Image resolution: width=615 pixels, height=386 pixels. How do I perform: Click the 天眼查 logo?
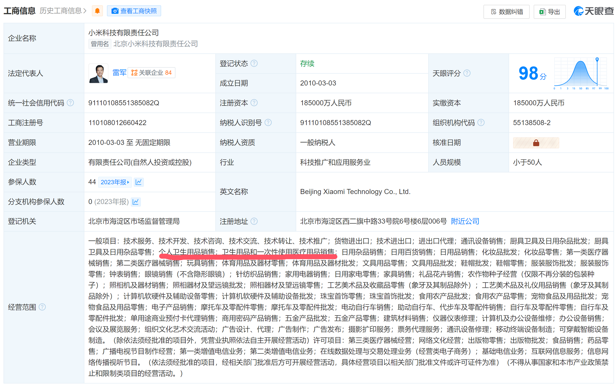click(594, 11)
